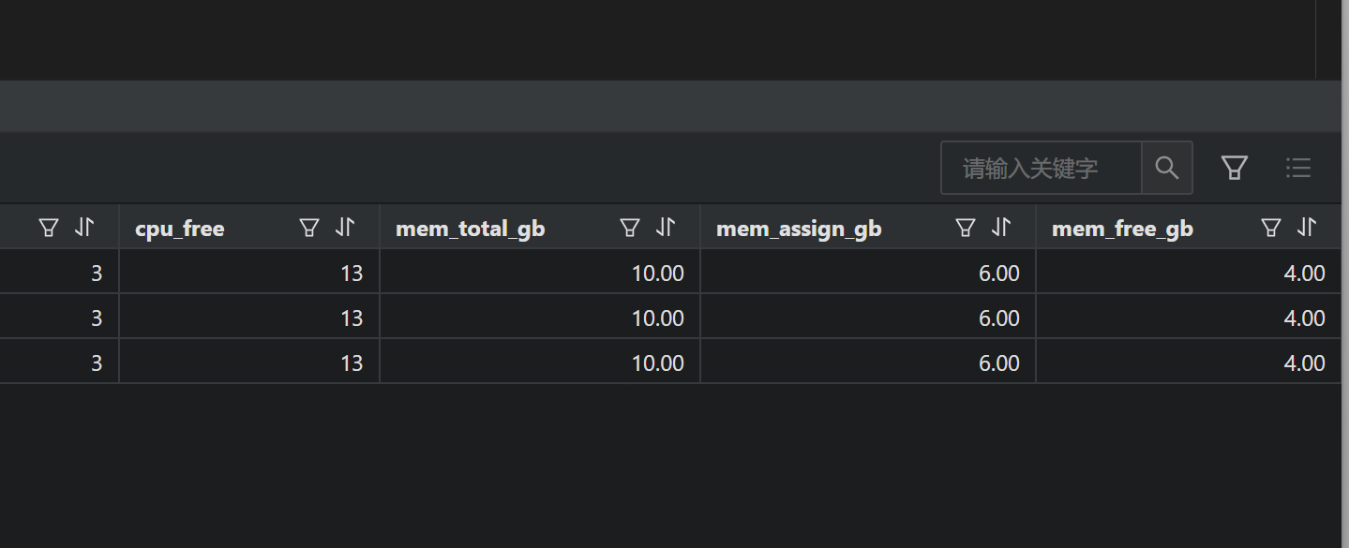This screenshot has height=548, width=1349.
Task: Sort the mem_free_gb column
Action: [x=1308, y=228]
